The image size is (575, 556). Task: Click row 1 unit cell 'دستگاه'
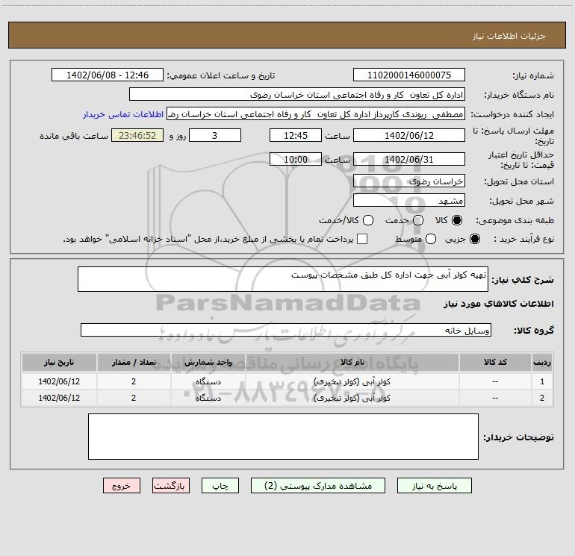tap(208, 381)
